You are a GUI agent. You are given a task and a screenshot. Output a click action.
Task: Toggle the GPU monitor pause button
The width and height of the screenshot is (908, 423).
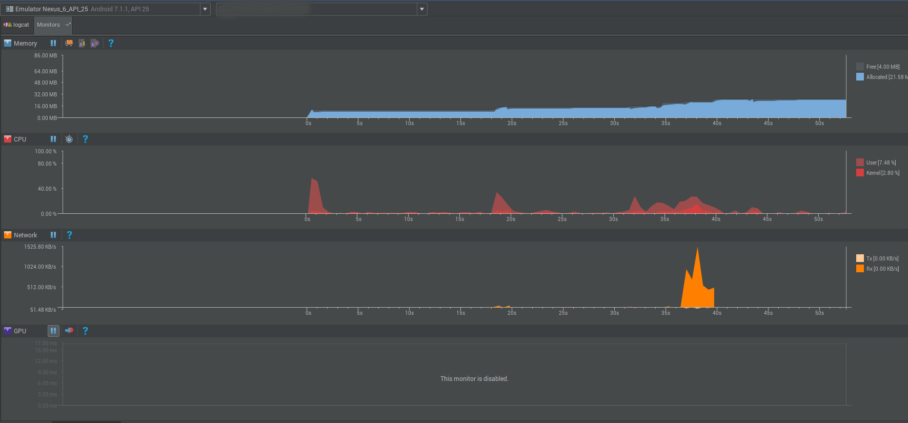click(x=53, y=331)
